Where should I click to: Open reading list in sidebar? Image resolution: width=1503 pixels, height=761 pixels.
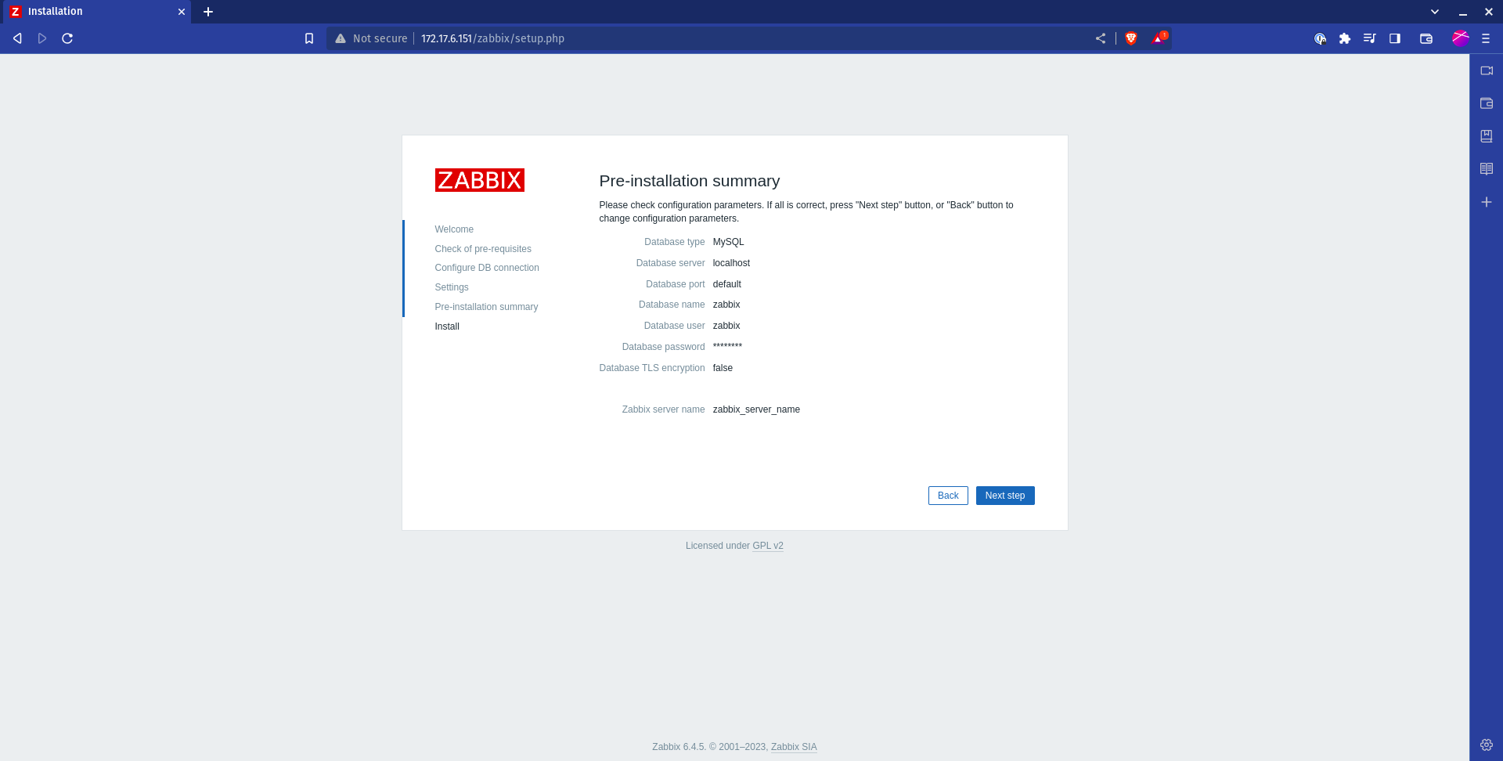(x=1487, y=169)
